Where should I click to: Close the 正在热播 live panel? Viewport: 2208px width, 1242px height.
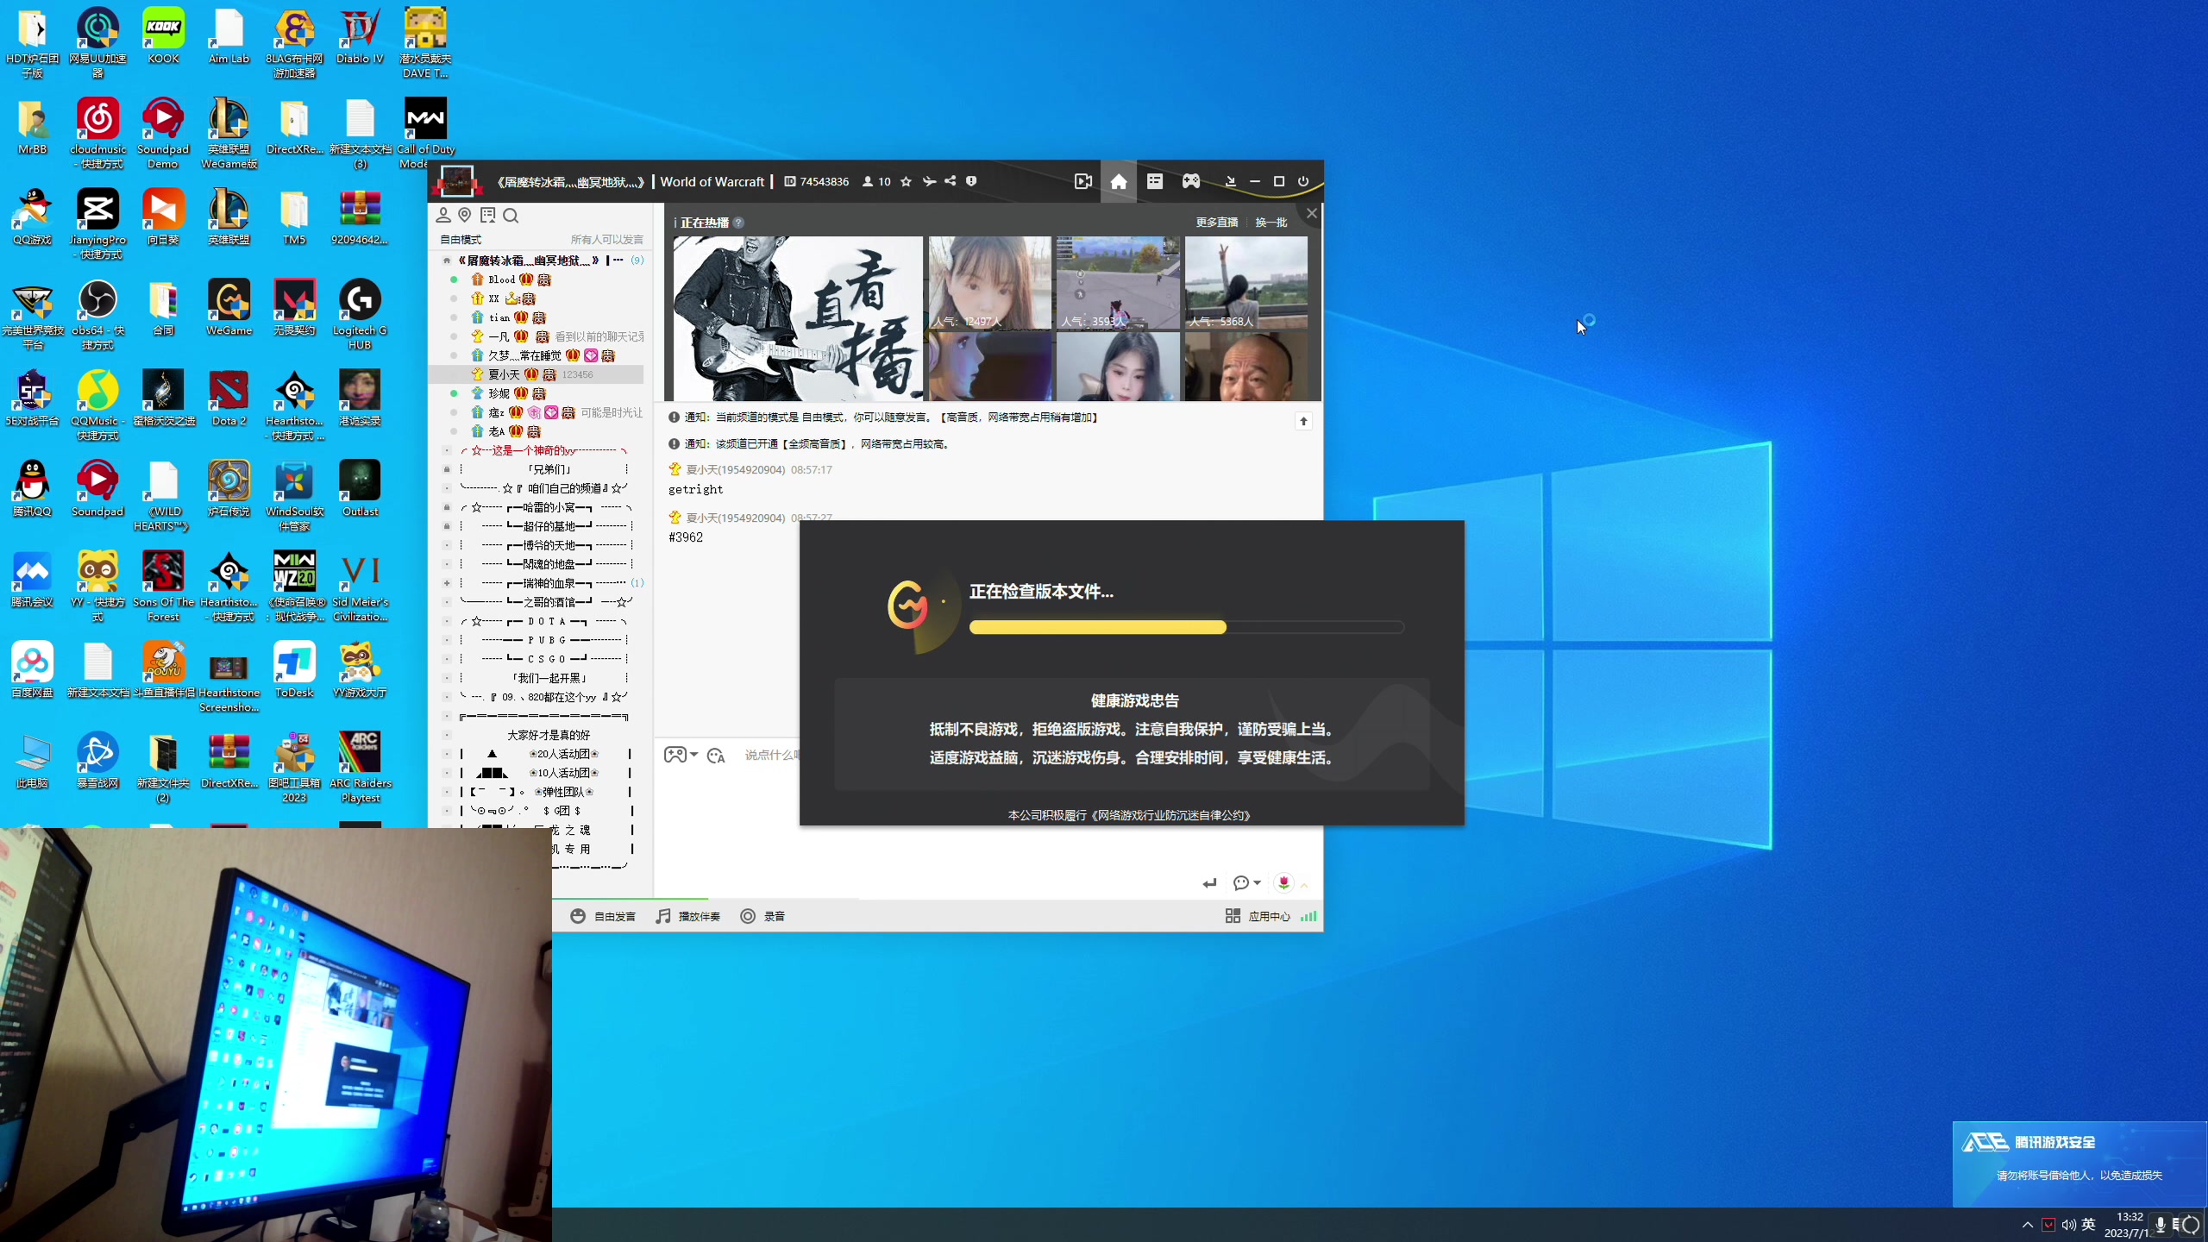1312,213
